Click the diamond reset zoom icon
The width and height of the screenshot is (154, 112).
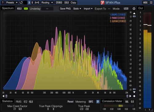tap(134, 96)
